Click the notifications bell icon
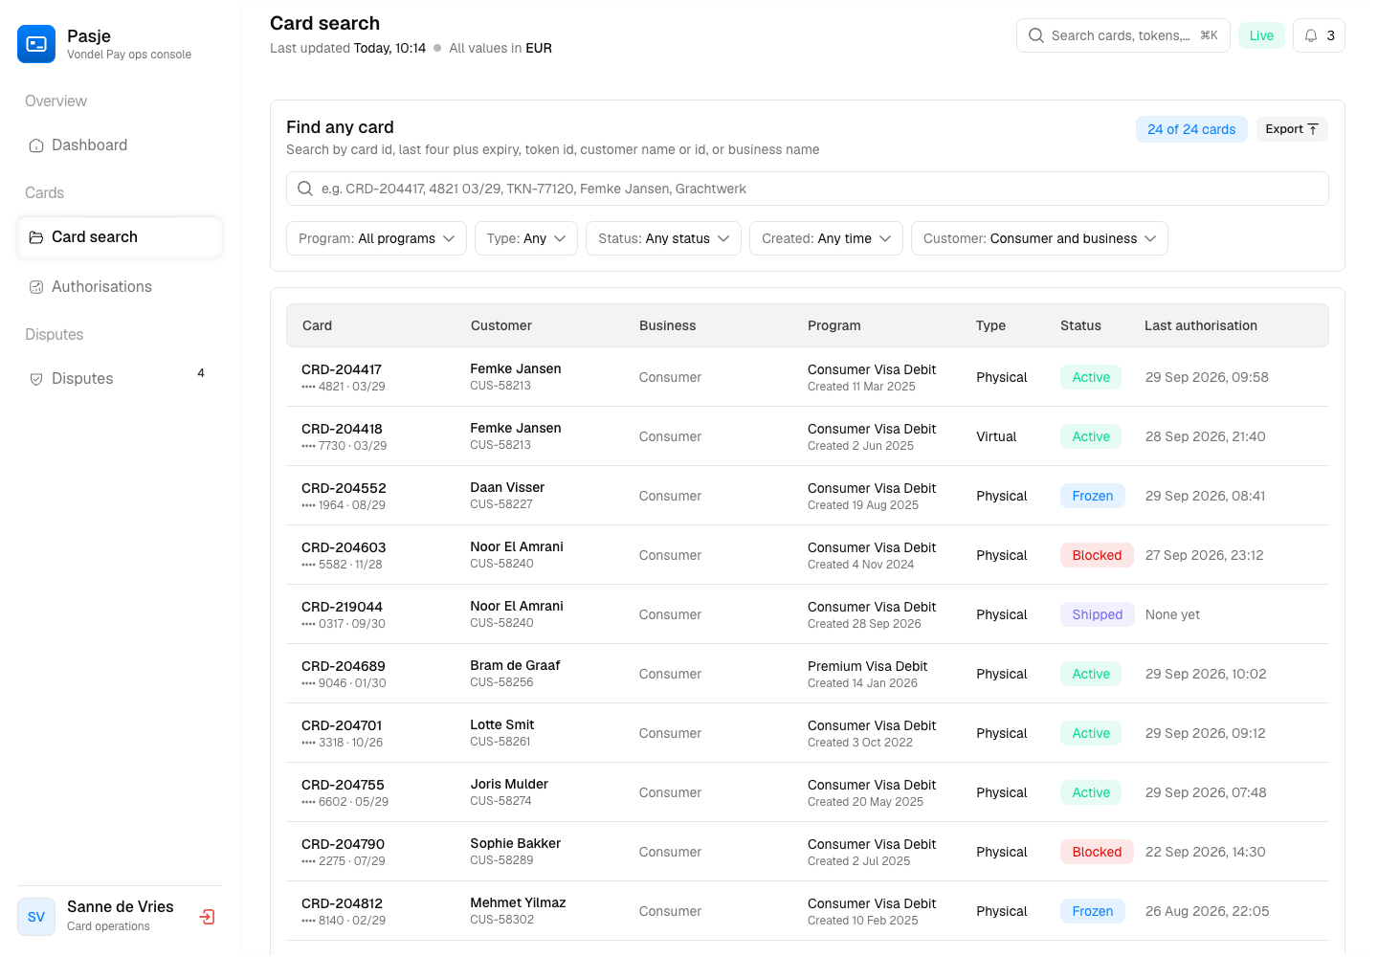Screen dimensions: 1378x957 click(1311, 35)
